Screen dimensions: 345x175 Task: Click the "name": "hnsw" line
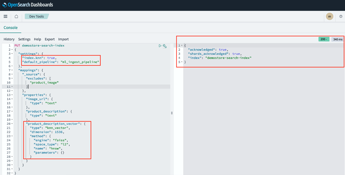click(48, 149)
